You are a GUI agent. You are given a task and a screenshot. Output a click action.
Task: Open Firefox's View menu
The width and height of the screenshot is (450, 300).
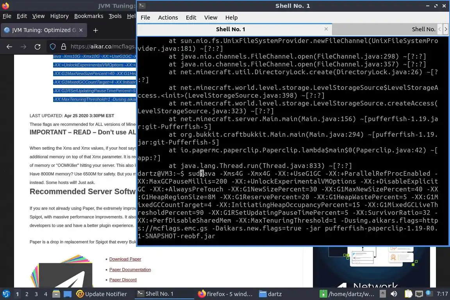38,16
